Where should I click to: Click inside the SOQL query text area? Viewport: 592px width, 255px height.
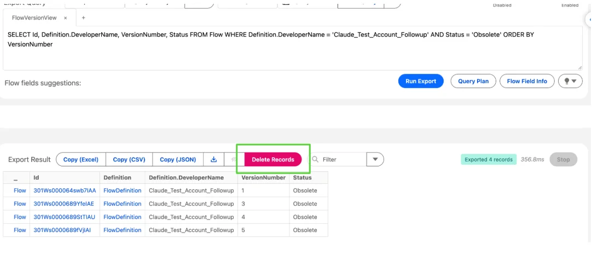tap(293, 48)
